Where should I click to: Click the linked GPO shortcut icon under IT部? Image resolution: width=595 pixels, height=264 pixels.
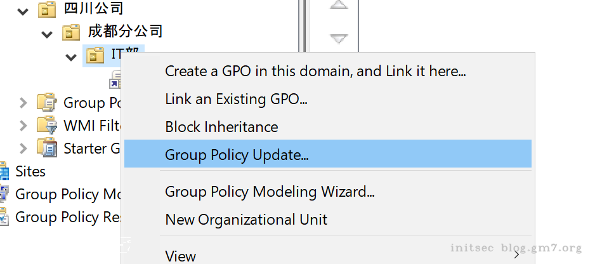pyautogui.click(x=115, y=80)
